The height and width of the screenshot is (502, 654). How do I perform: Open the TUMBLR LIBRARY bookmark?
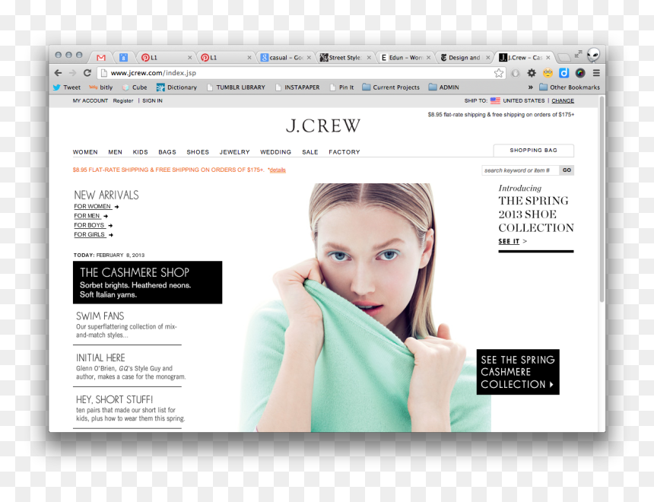pyautogui.click(x=236, y=87)
